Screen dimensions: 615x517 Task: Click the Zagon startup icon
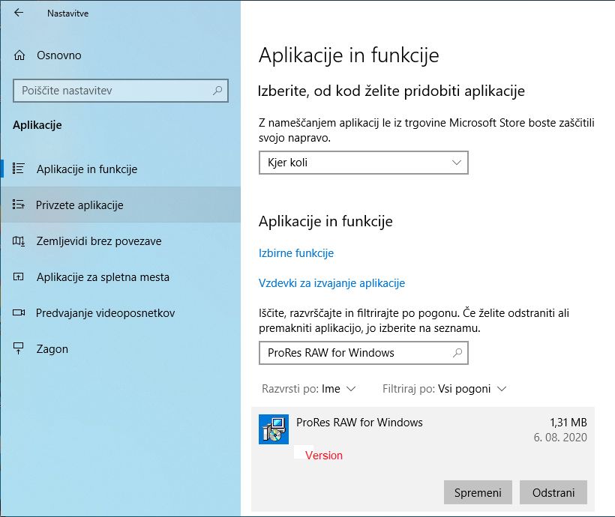click(x=19, y=349)
